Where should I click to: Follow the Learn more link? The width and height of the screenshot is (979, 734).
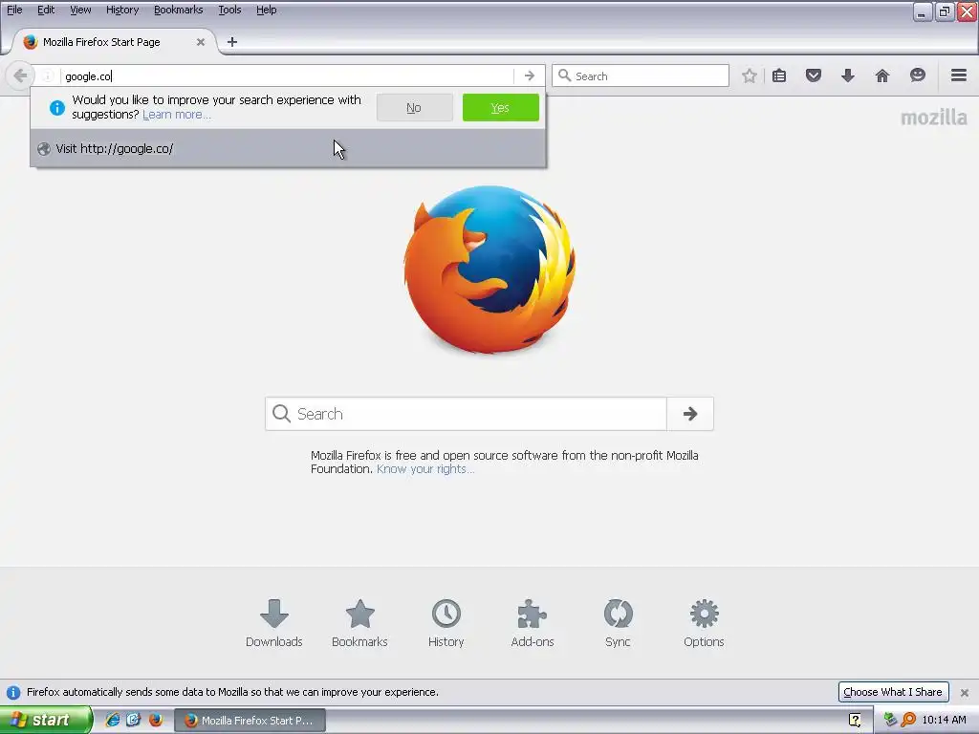tap(176, 115)
